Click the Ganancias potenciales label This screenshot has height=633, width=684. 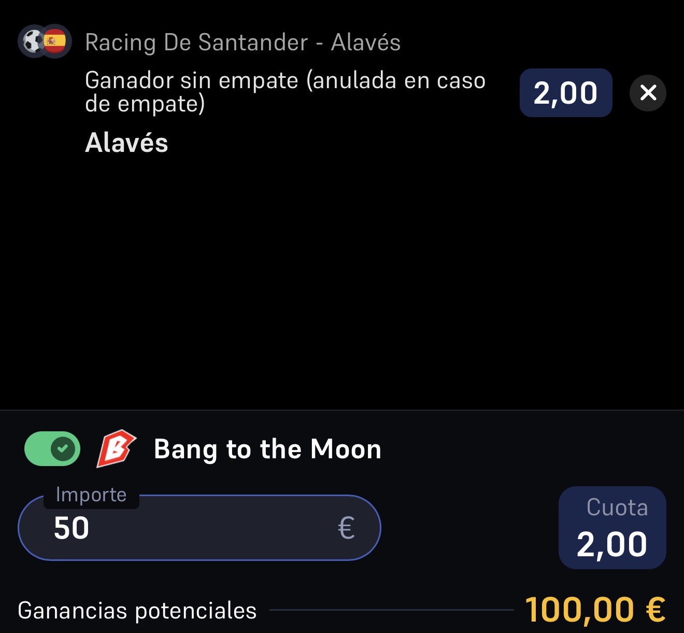click(137, 610)
